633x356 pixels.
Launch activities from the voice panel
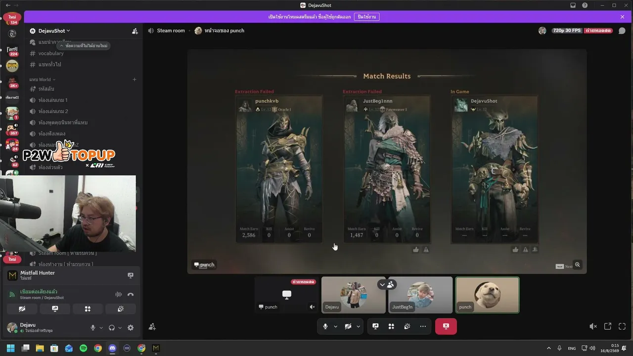click(88, 309)
